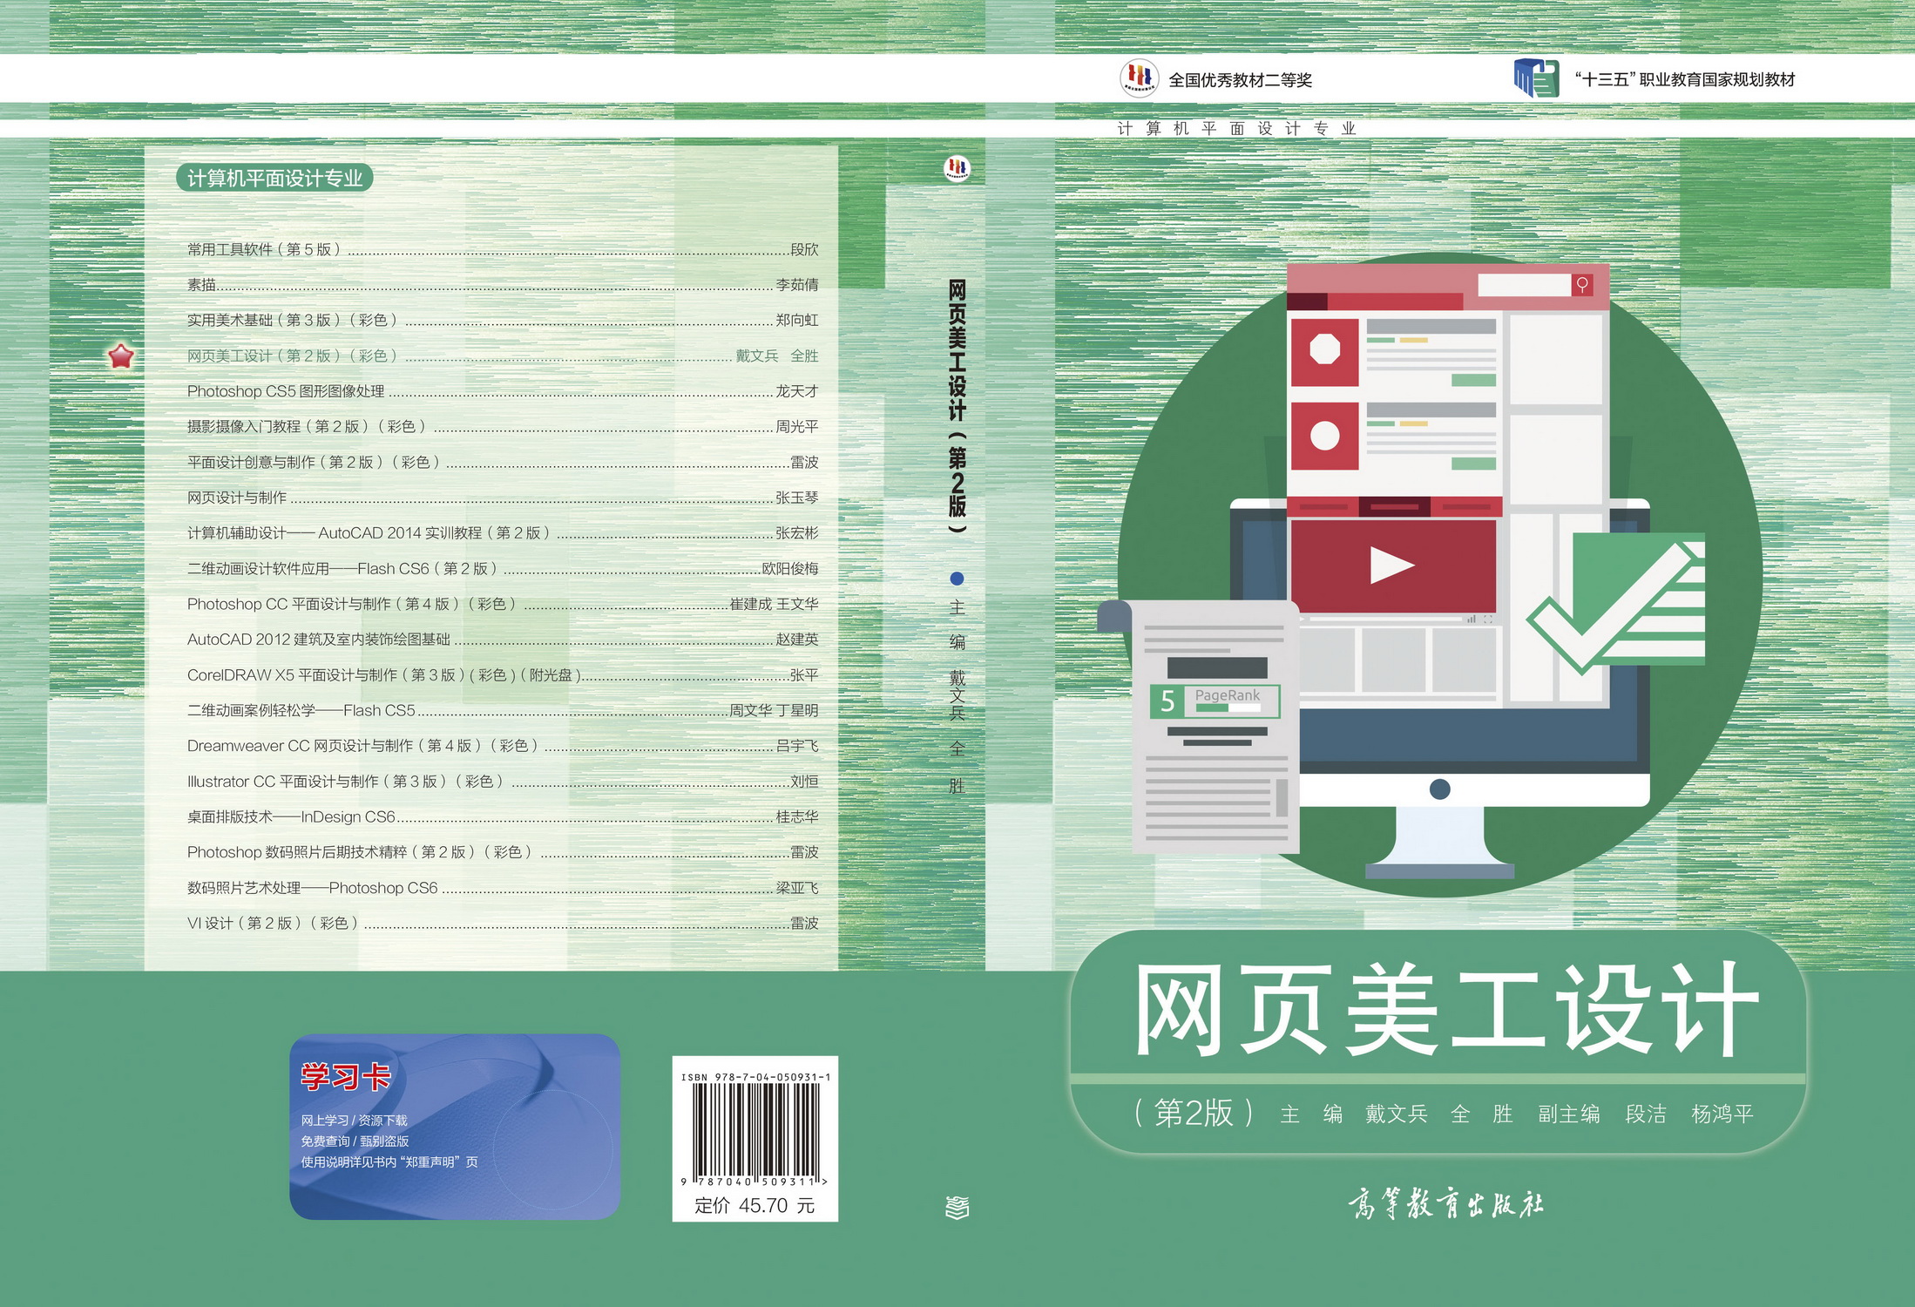Click the 网页设计与制作 row
The width and height of the screenshot is (1915, 1307).
click(x=503, y=498)
